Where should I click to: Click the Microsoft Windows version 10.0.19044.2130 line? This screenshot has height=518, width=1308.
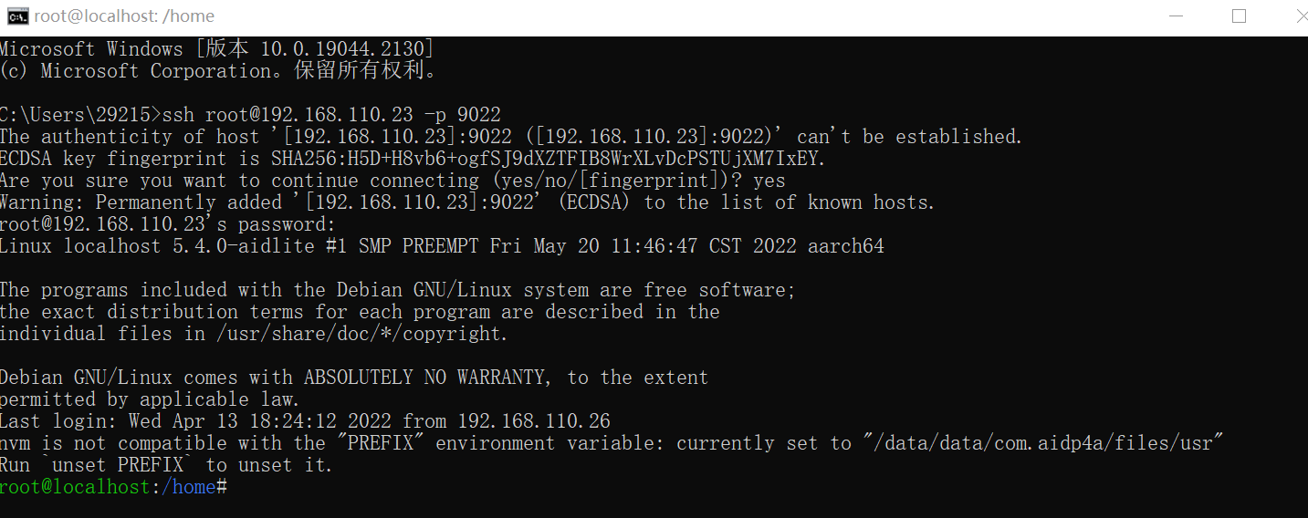coord(217,49)
